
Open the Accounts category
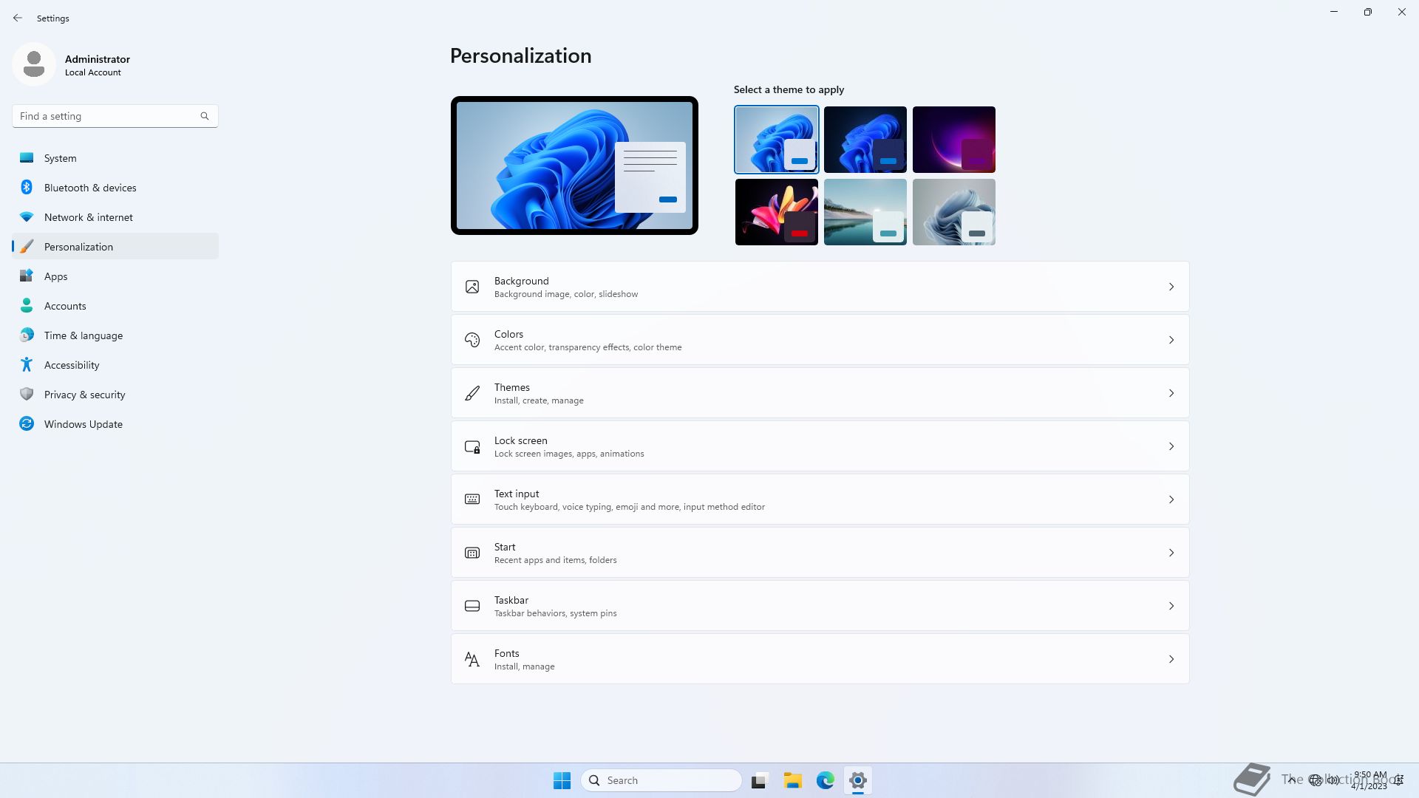coord(115,305)
